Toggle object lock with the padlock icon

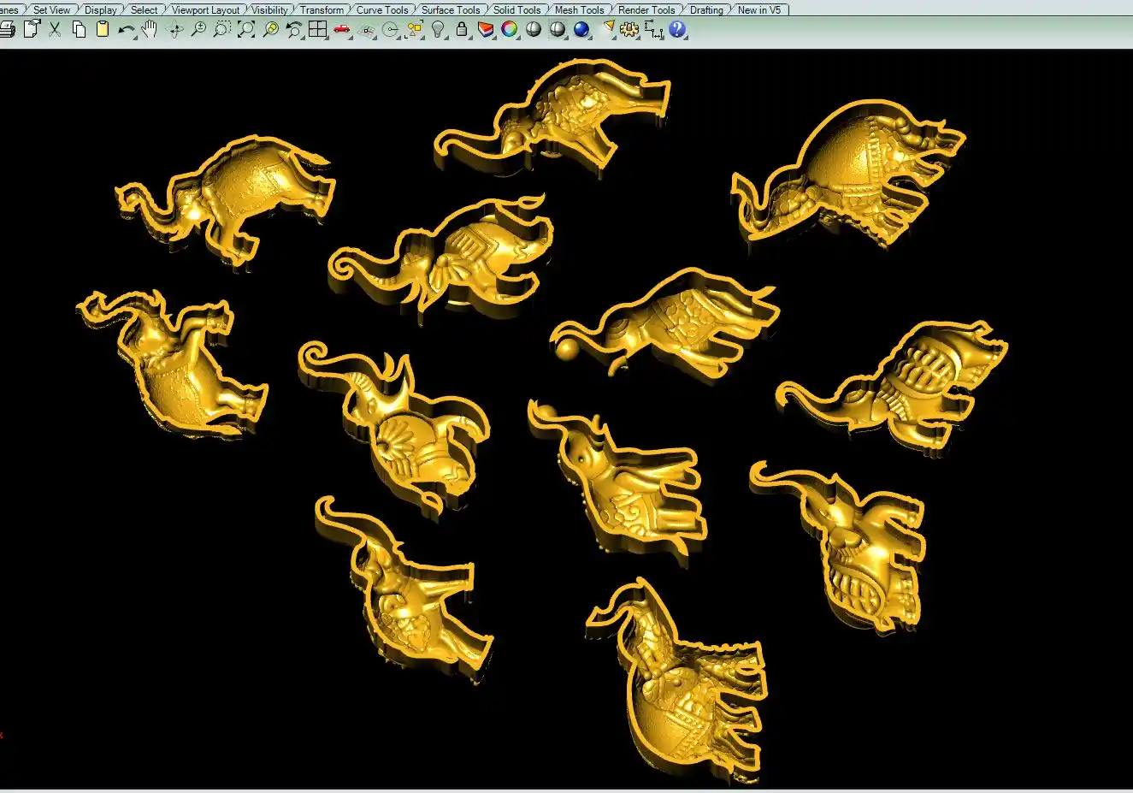coord(462,30)
